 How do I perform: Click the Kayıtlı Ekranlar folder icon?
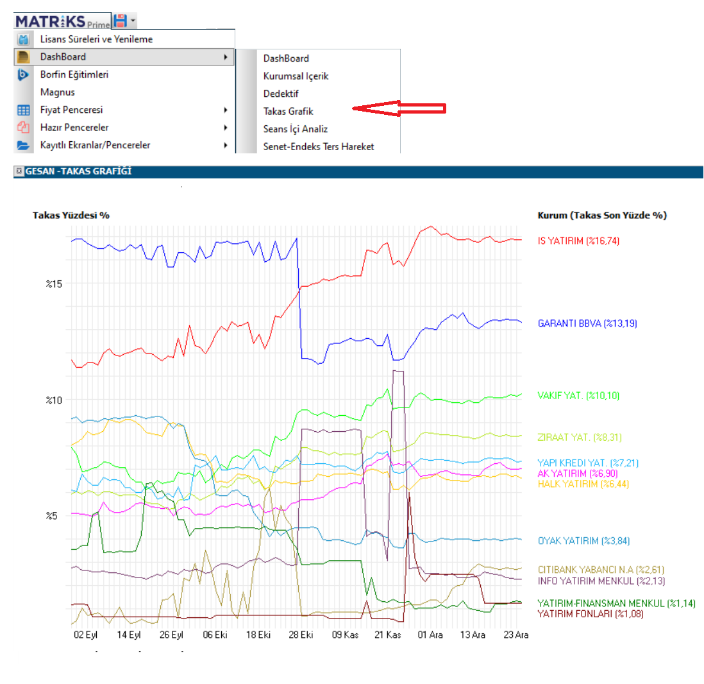click(x=23, y=146)
